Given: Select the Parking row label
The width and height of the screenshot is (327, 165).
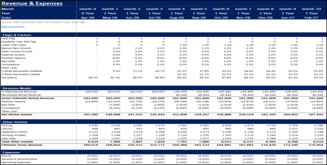Looking at the screenshot, I should coord(7,125).
